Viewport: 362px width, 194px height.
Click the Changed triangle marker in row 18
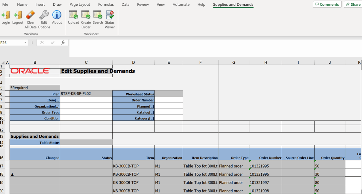[12, 174]
